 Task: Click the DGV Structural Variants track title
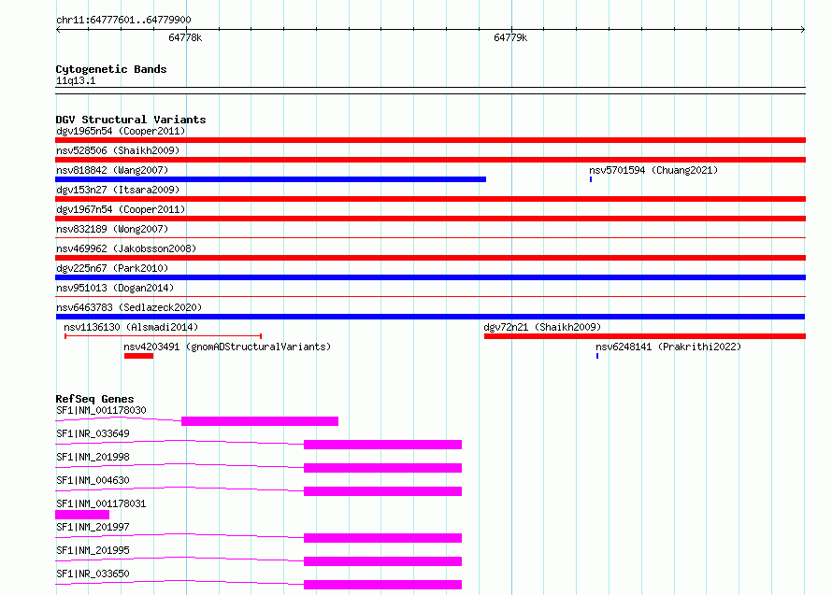pos(131,120)
